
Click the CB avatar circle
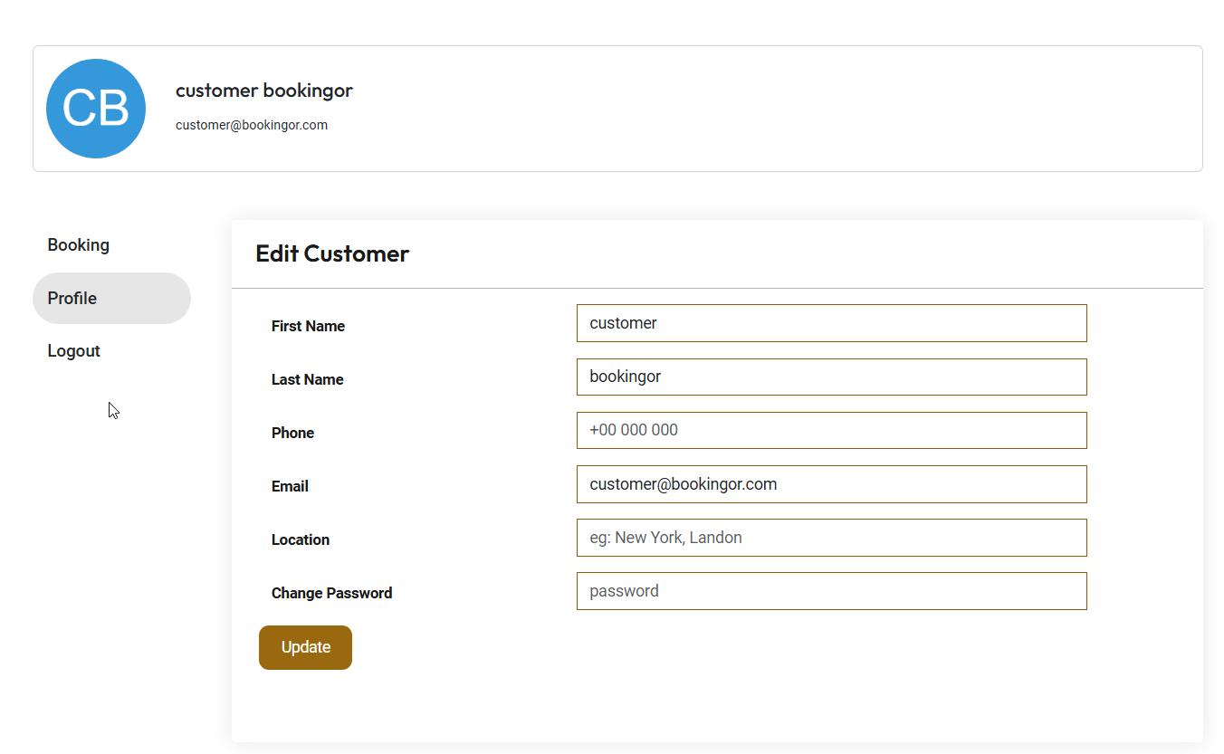(x=96, y=109)
